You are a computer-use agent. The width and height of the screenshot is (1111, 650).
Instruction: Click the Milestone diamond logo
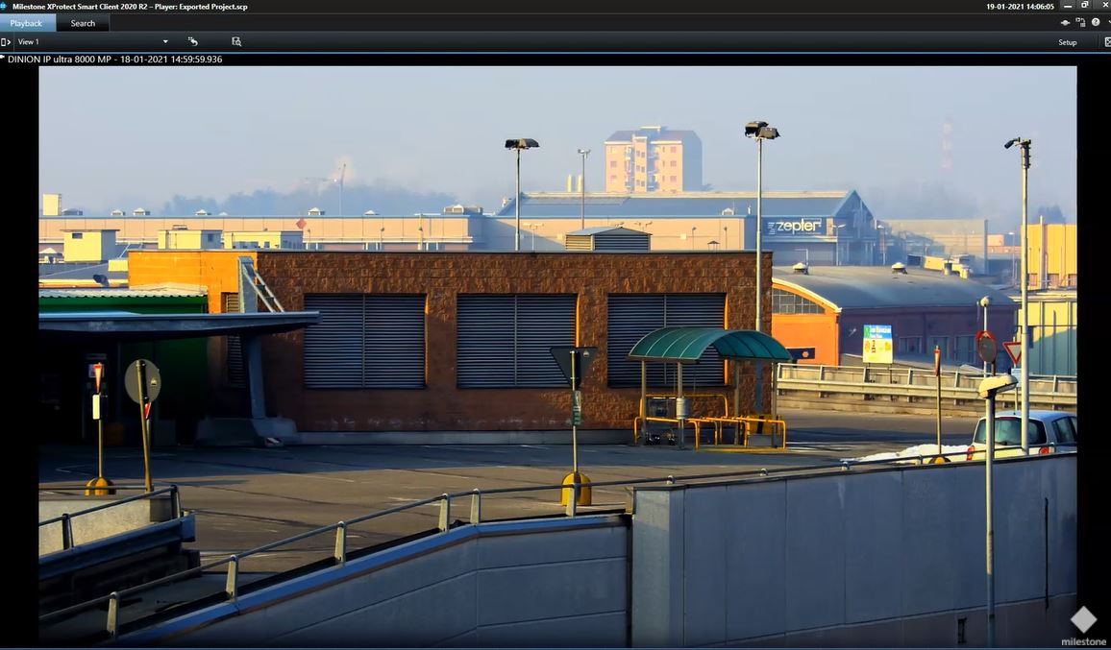(1083, 619)
